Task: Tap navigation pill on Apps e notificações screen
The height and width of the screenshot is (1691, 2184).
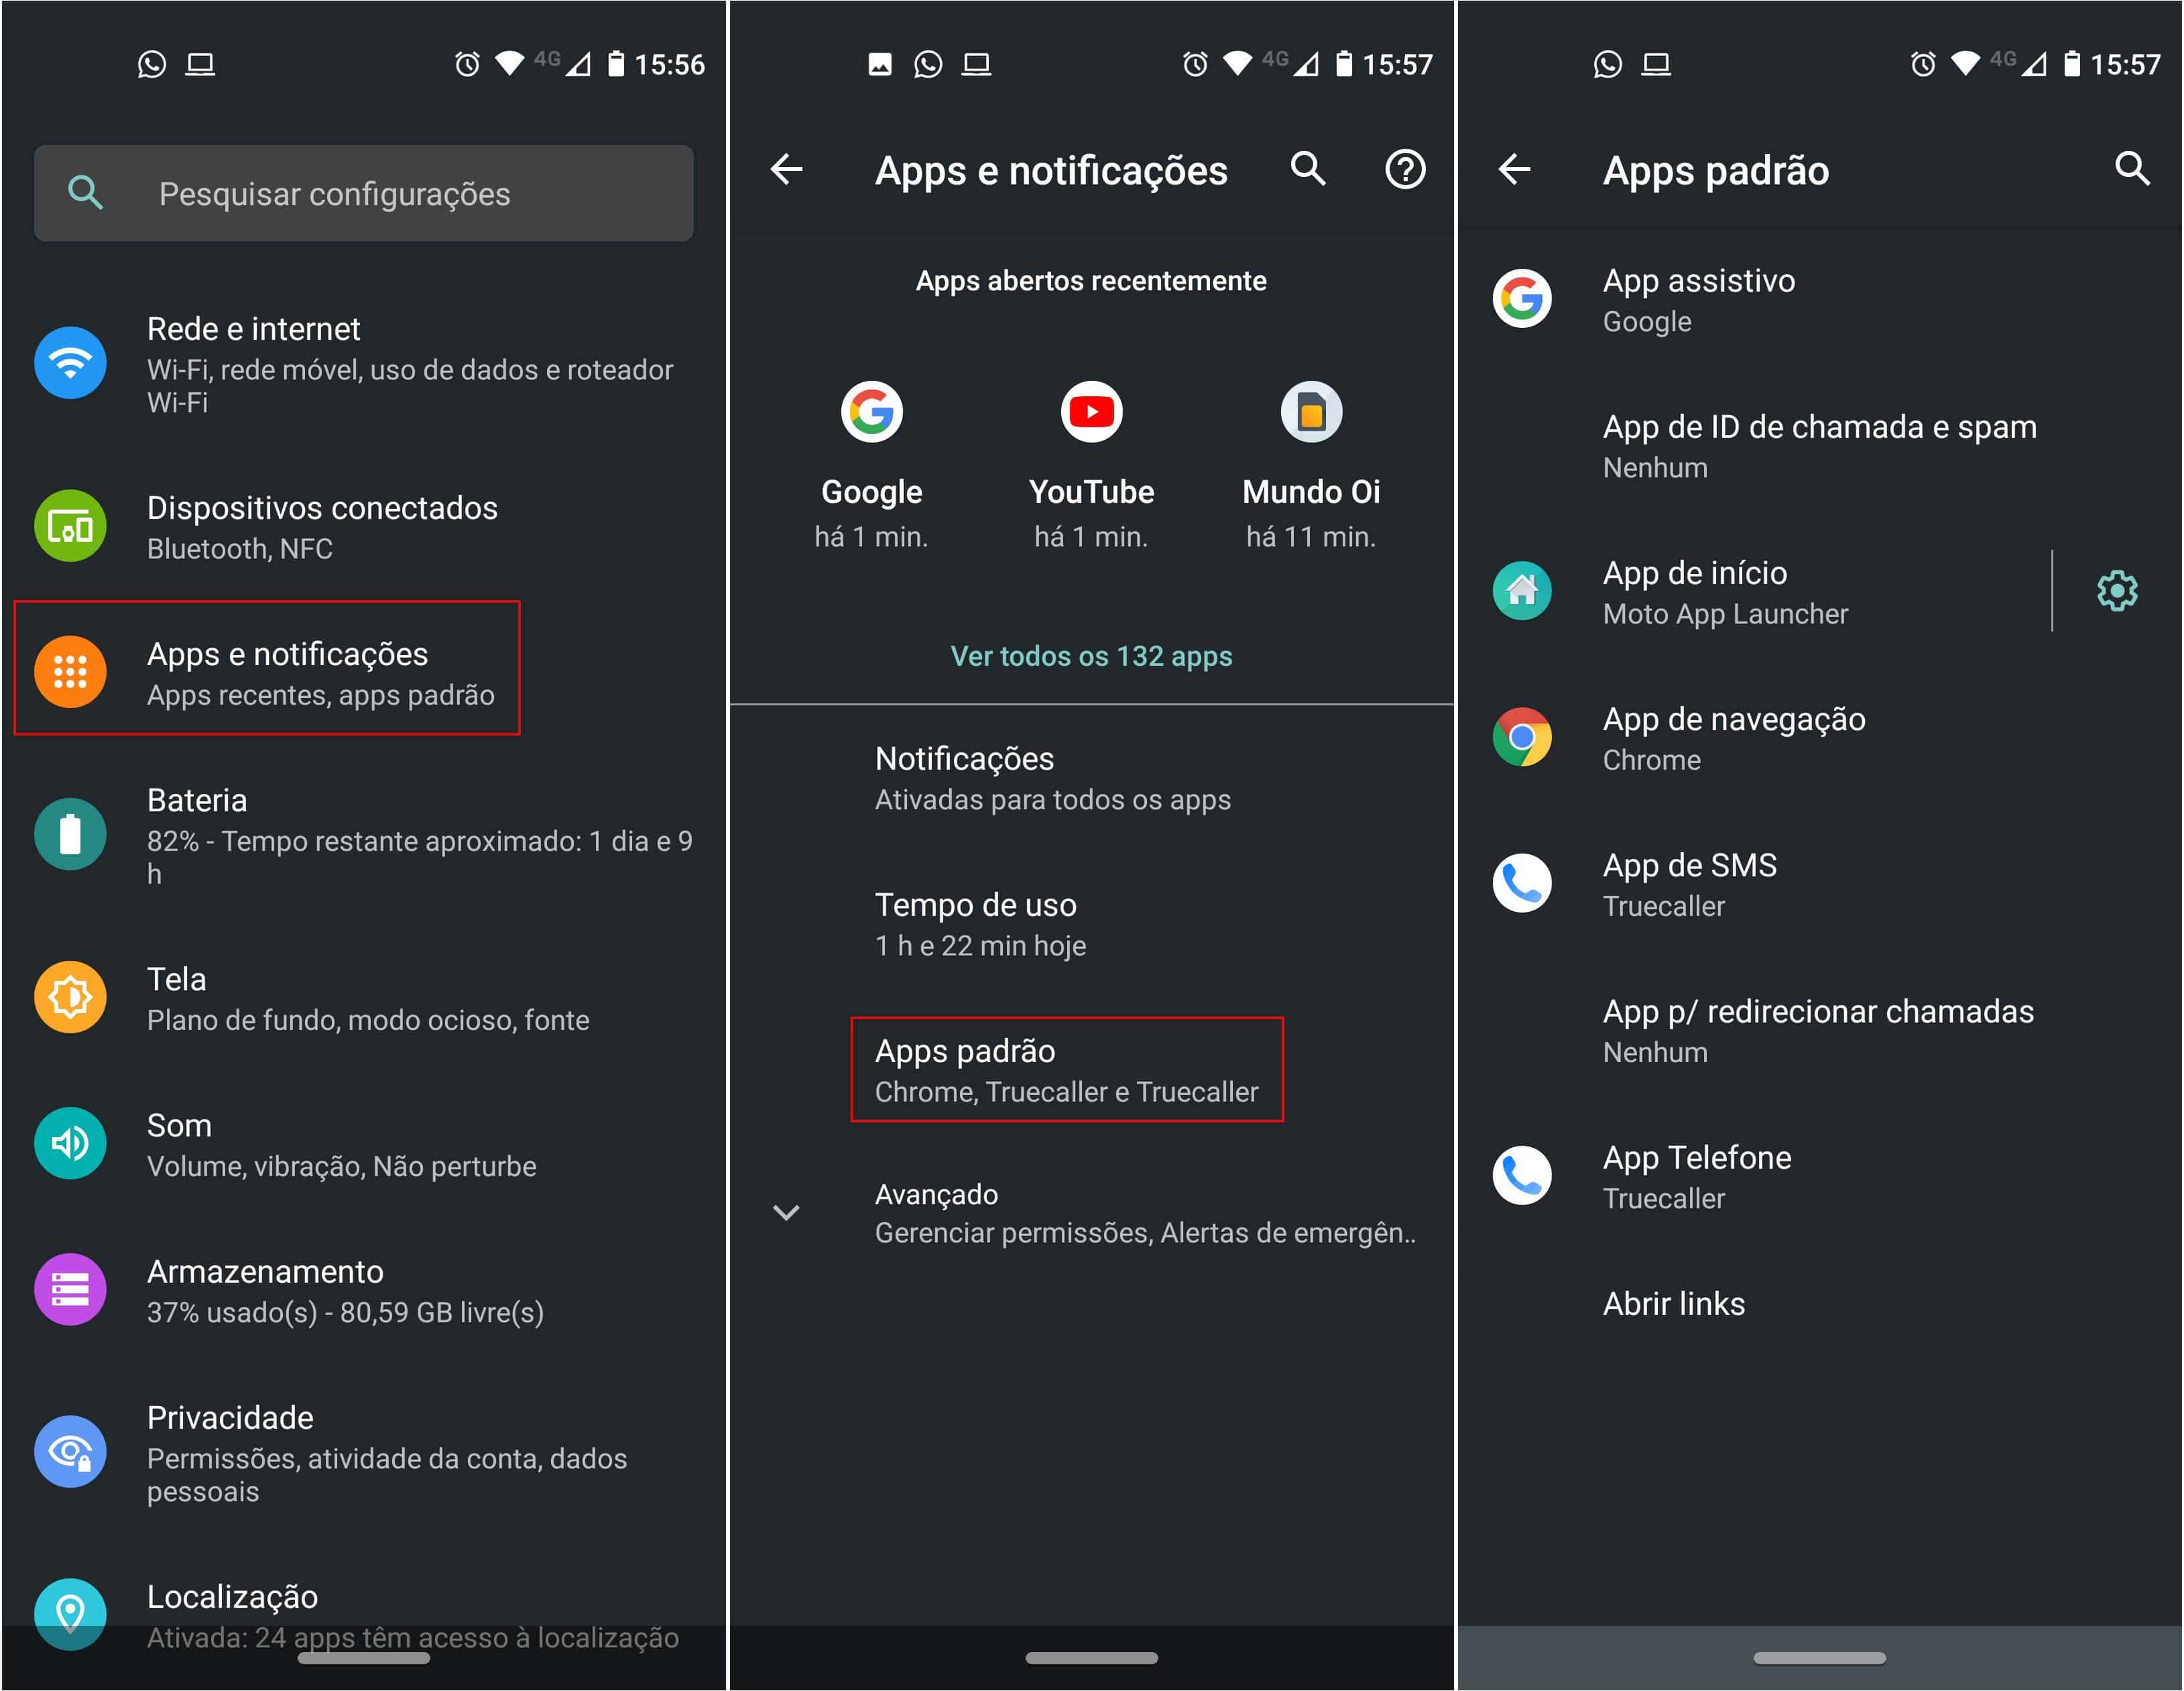Action: [1091, 1658]
